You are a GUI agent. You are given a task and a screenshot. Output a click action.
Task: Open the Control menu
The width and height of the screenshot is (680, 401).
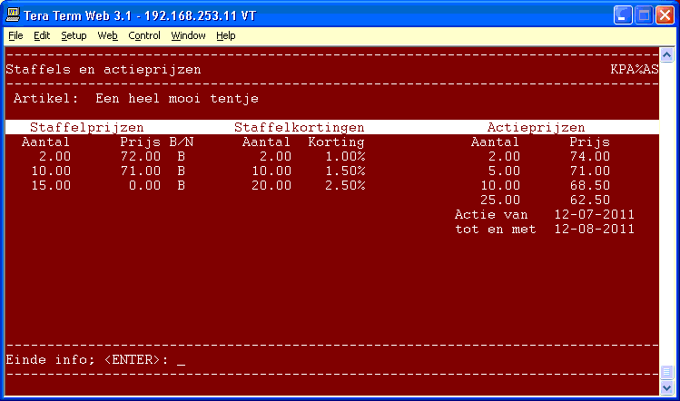point(143,35)
